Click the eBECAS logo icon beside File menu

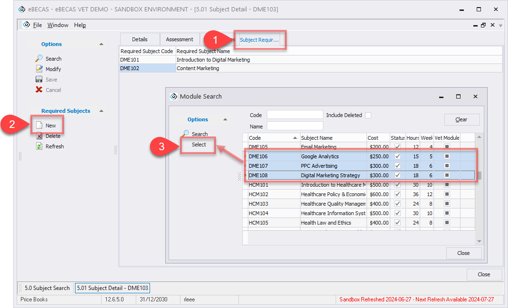click(x=27, y=25)
